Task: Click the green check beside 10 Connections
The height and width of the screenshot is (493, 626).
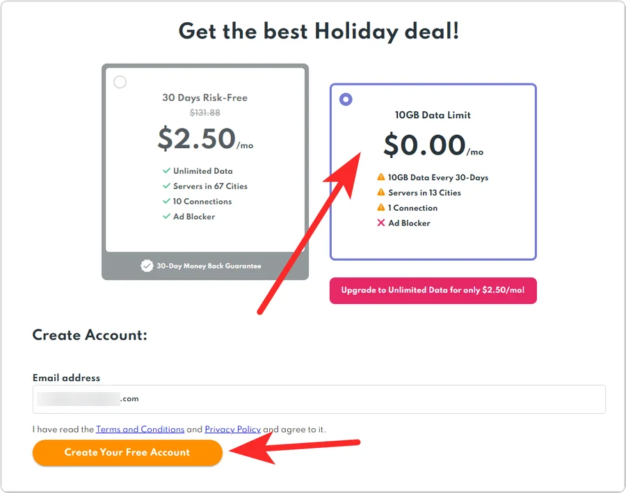Action: pos(167,202)
